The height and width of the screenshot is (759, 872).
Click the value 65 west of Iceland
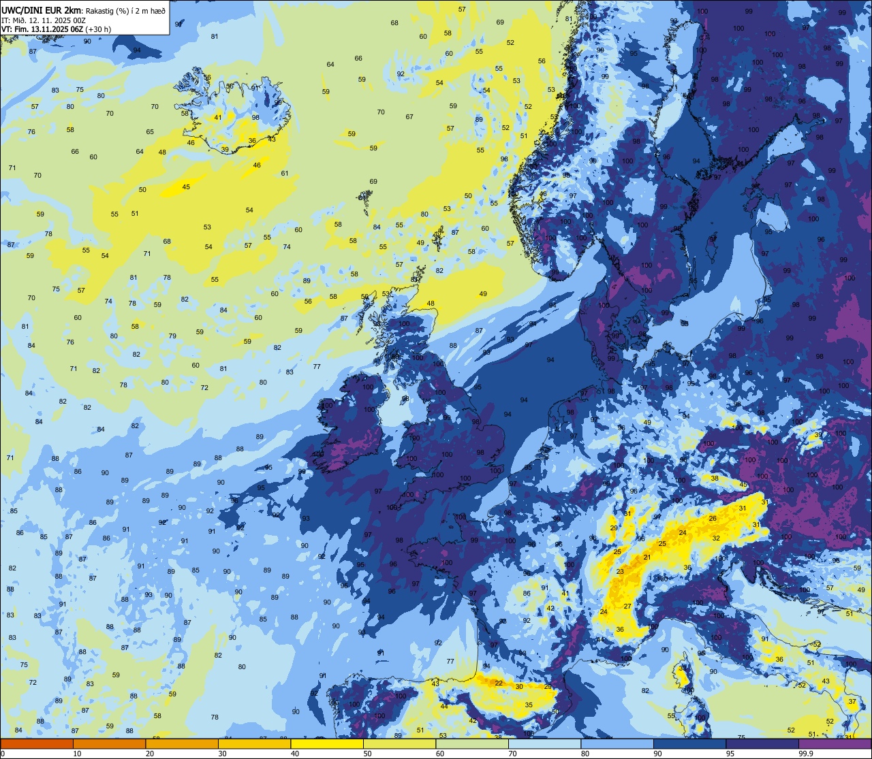pyautogui.click(x=150, y=131)
